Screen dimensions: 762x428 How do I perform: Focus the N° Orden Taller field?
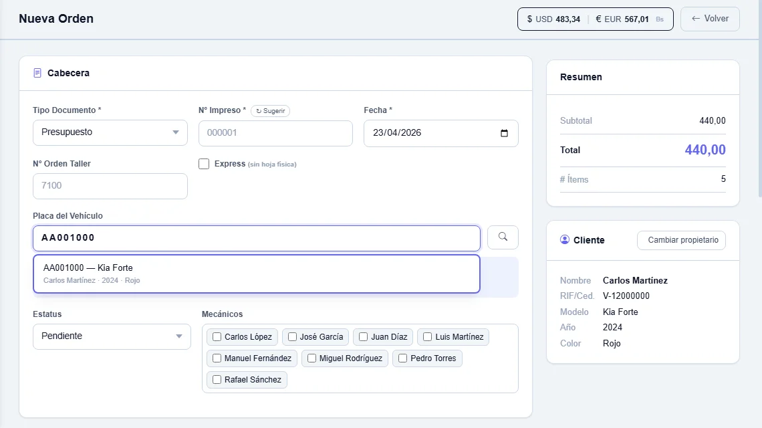pyautogui.click(x=110, y=186)
